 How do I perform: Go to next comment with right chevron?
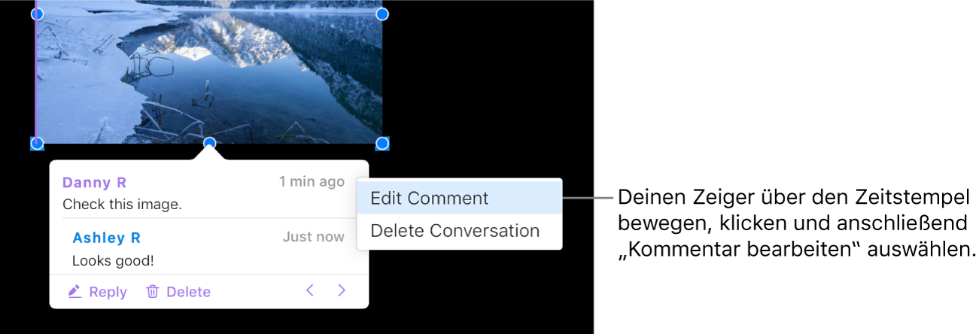(342, 290)
